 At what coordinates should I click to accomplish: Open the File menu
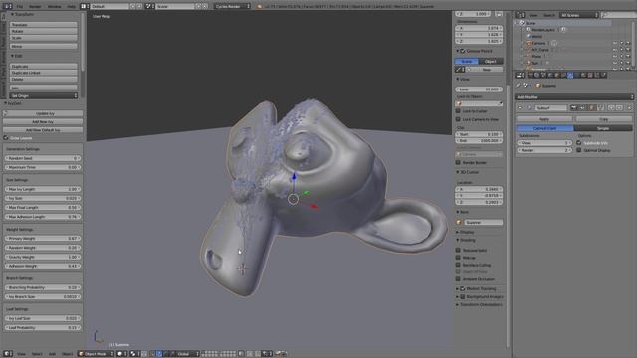[x=20, y=7]
